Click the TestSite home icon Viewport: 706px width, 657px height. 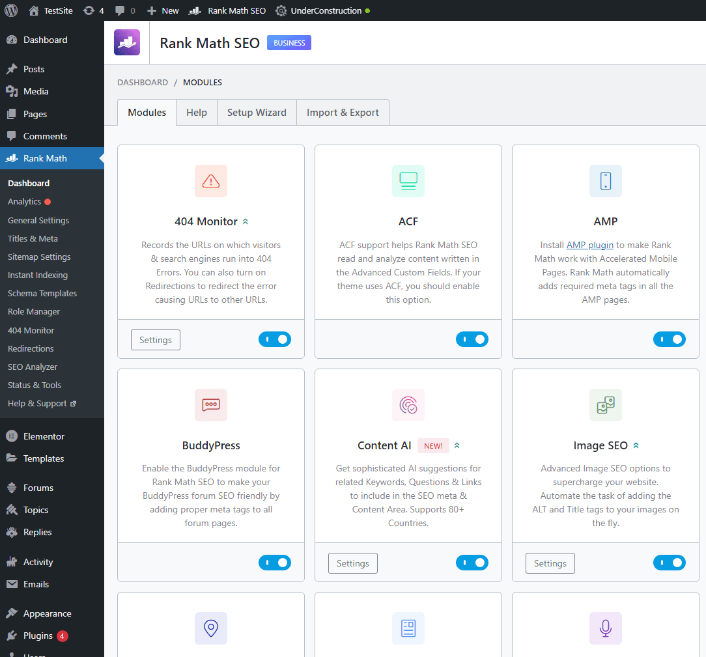point(34,11)
